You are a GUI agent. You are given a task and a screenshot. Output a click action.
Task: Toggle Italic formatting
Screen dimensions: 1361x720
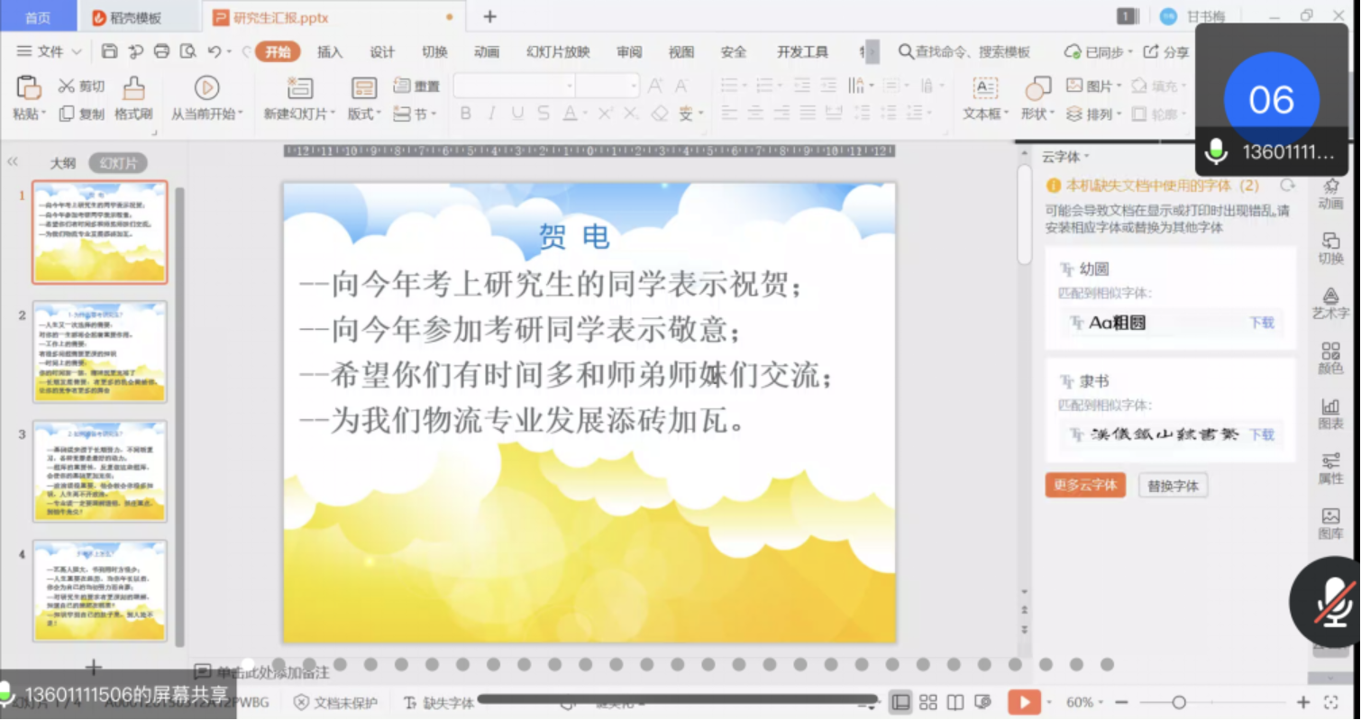click(492, 114)
